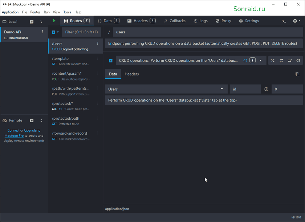The width and height of the screenshot is (305, 222).
Task: Select the /protected/path GET route
Action: [x=76, y=121]
